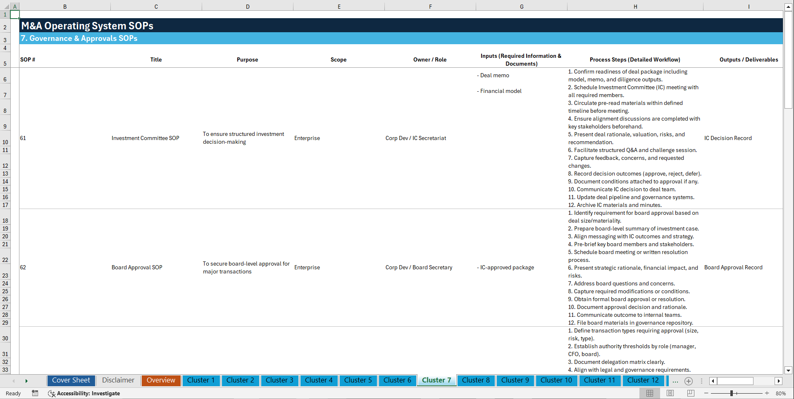Select row 10 header

5,138
